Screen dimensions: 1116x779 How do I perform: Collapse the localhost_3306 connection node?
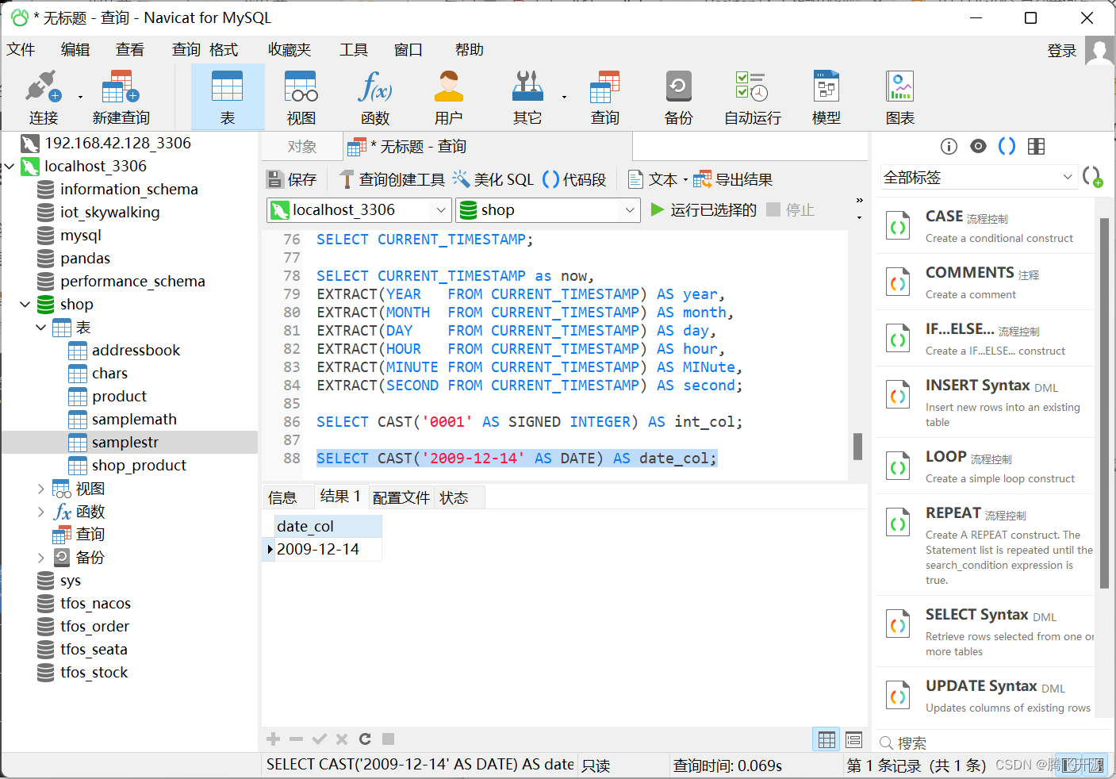pos(10,167)
